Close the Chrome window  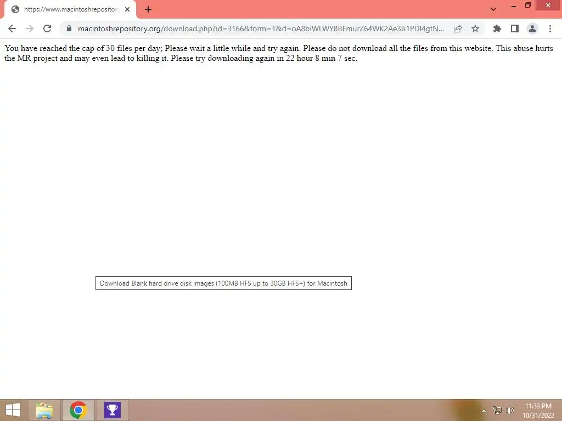[548, 5]
